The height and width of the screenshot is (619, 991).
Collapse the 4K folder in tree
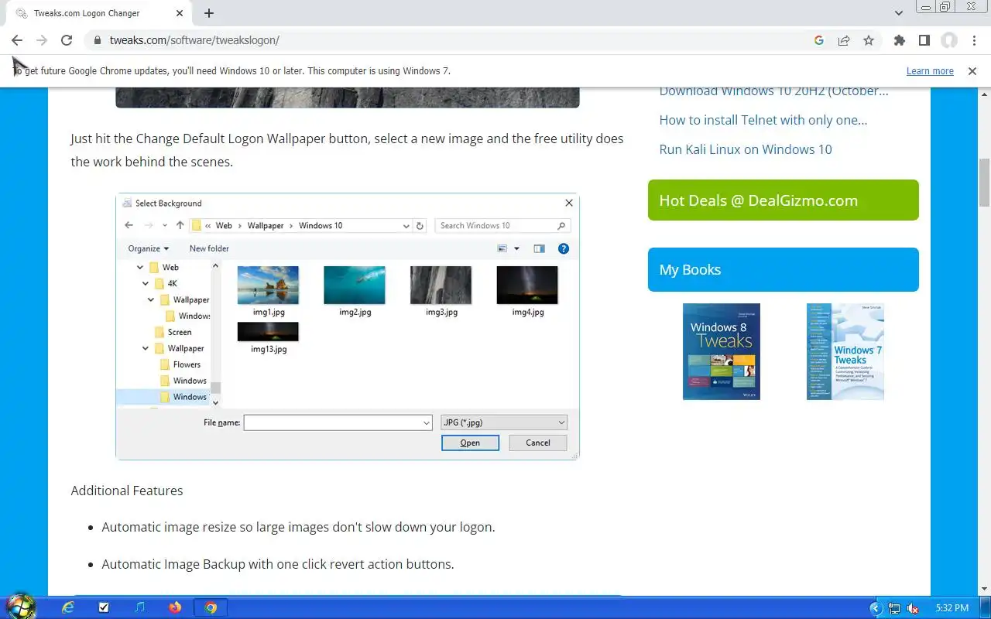pos(146,283)
